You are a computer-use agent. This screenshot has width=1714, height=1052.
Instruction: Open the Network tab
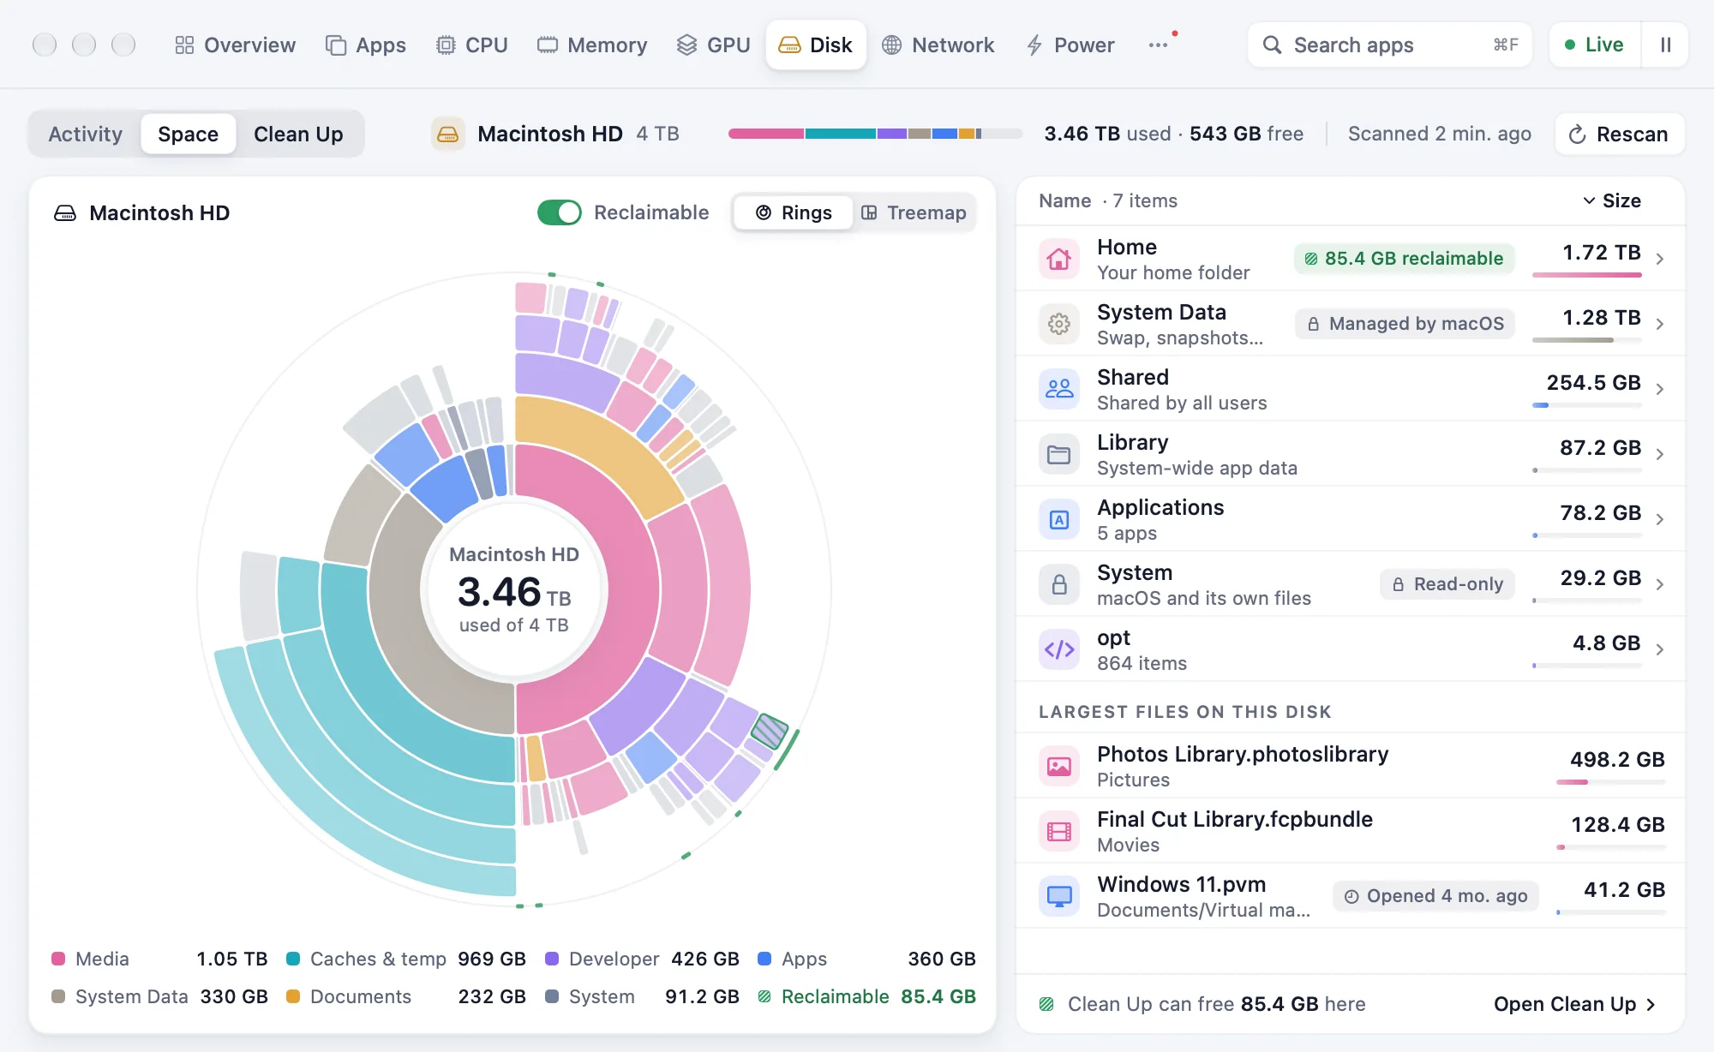(938, 45)
